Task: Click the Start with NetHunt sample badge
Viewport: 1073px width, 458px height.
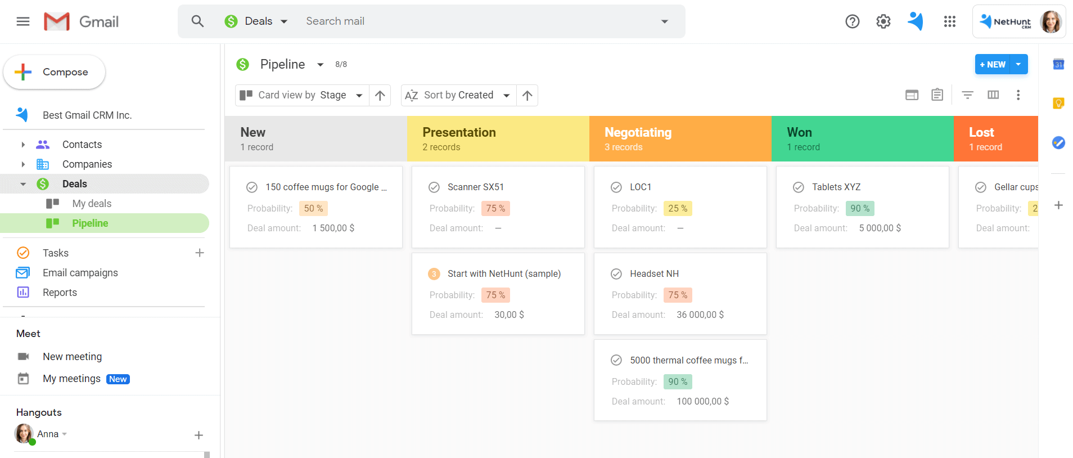Action: 434,274
